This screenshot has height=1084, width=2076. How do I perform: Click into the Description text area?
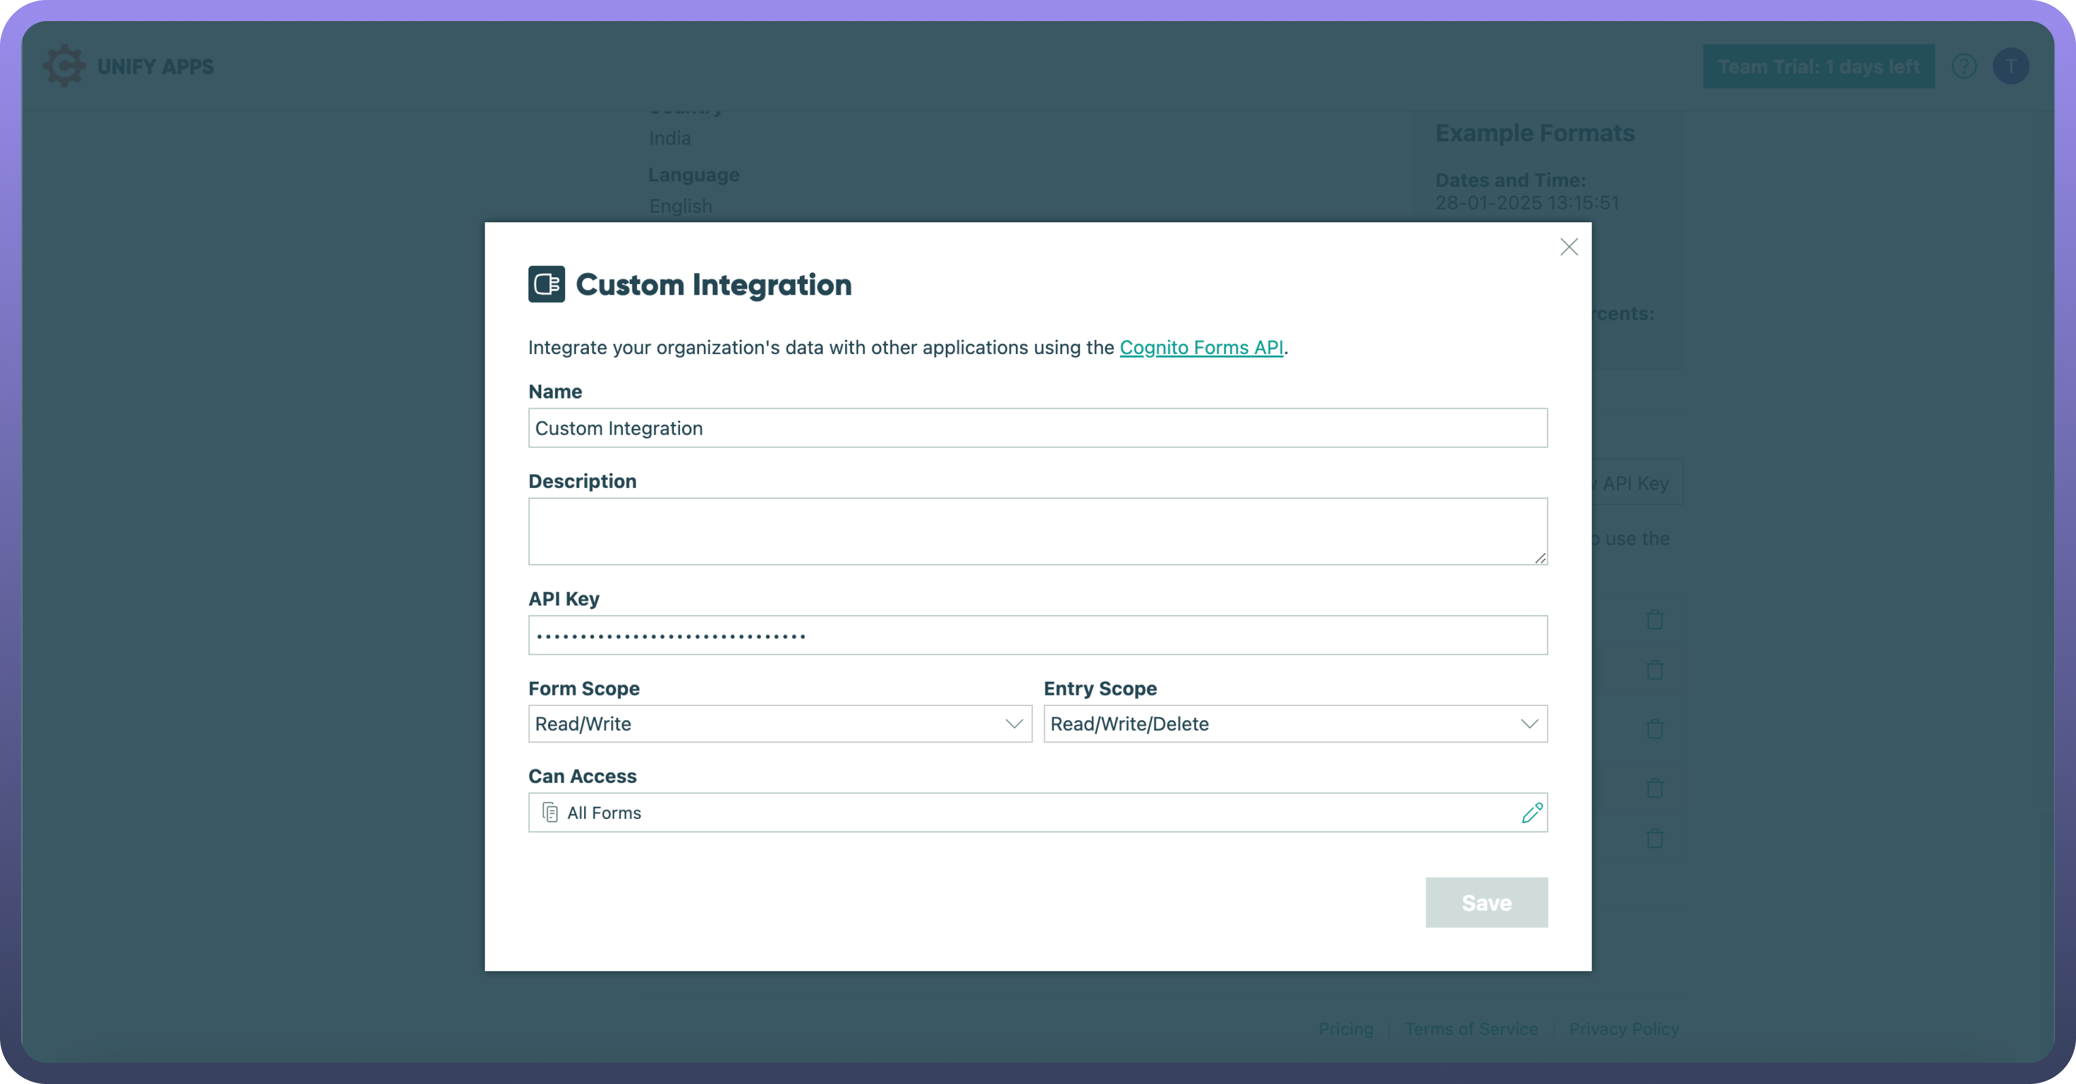pos(1037,531)
